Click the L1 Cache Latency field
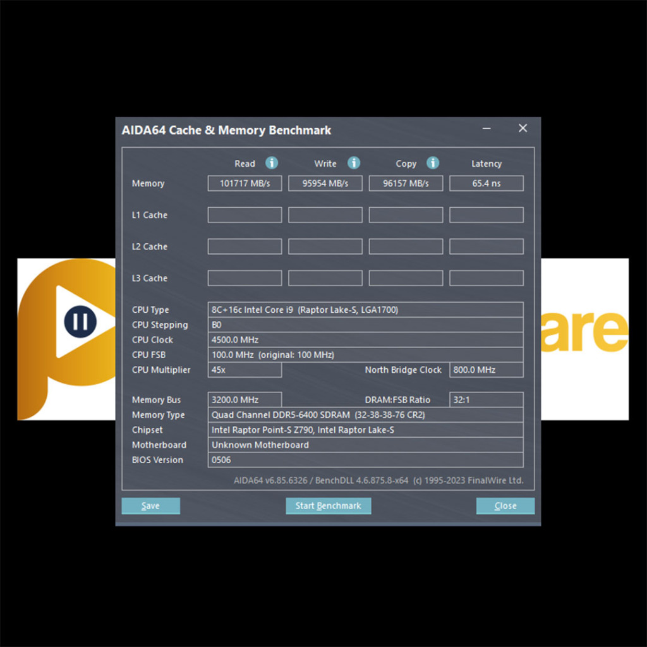647x647 pixels. tap(487, 215)
